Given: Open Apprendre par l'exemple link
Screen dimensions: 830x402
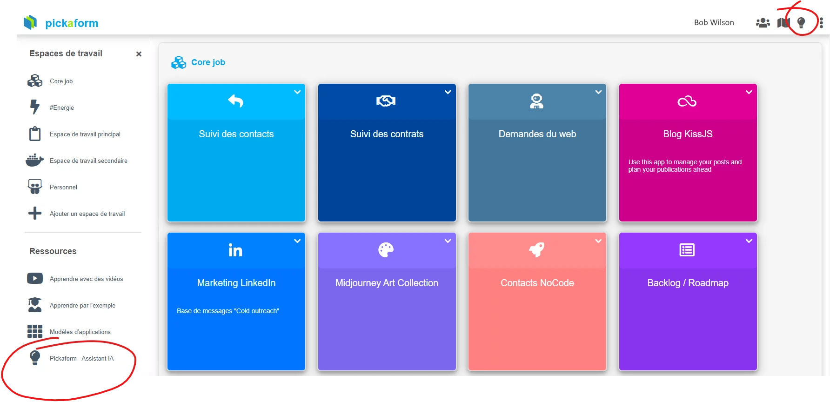Looking at the screenshot, I should pos(82,305).
